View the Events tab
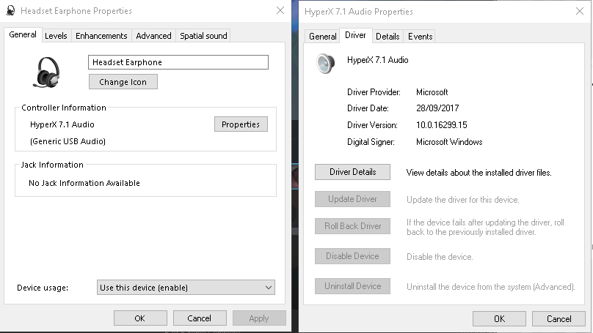This screenshot has width=593, height=333. (421, 37)
